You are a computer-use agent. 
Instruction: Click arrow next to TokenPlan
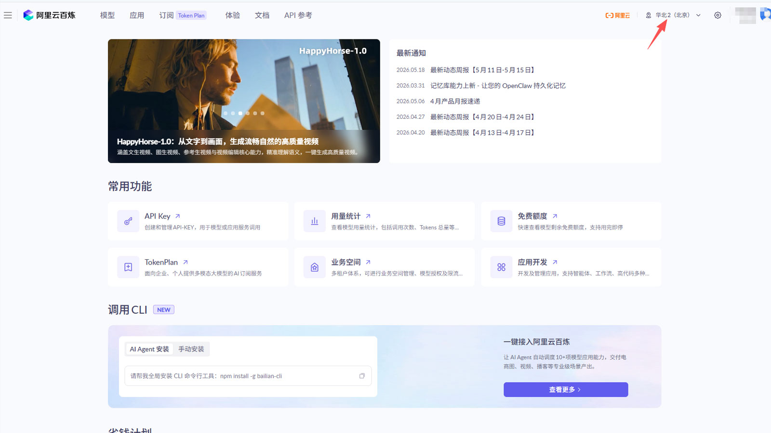[x=186, y=262]
